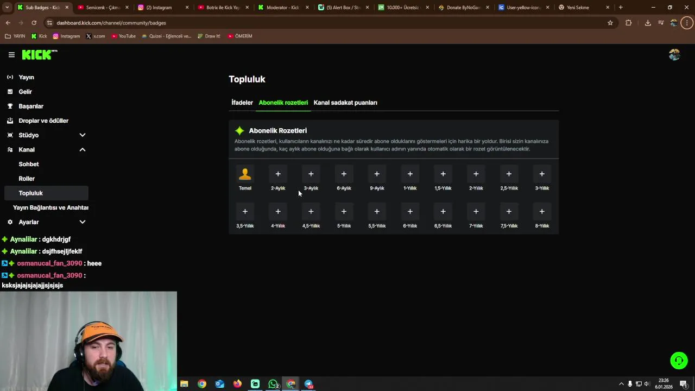Open WhatsApp from the taskbar
The width and height of the screenshot is (695, 391).
[273, 384]
